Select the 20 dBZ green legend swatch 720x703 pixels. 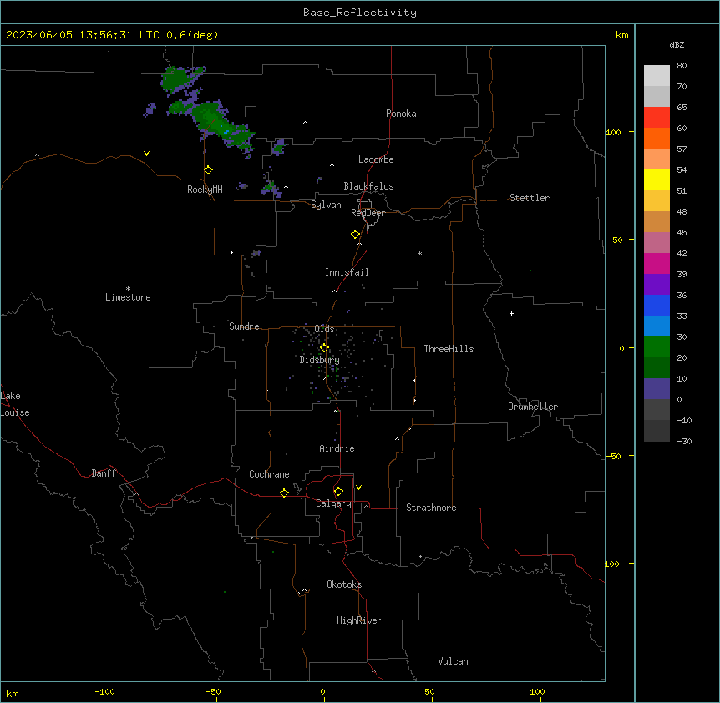point(657,347)
